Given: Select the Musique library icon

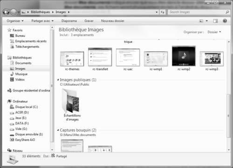Looking at the screenshot, I should point(12,74).
